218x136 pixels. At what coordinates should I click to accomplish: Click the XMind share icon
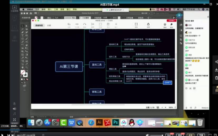pos(148,24)
